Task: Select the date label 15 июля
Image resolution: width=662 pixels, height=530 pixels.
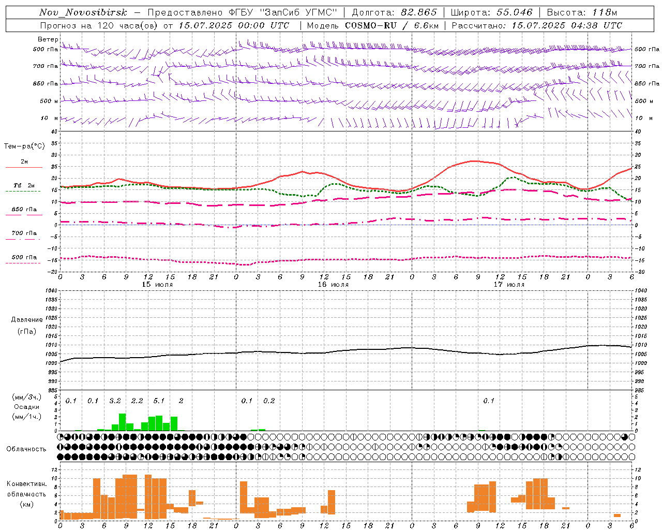Action: click(157, 284)
